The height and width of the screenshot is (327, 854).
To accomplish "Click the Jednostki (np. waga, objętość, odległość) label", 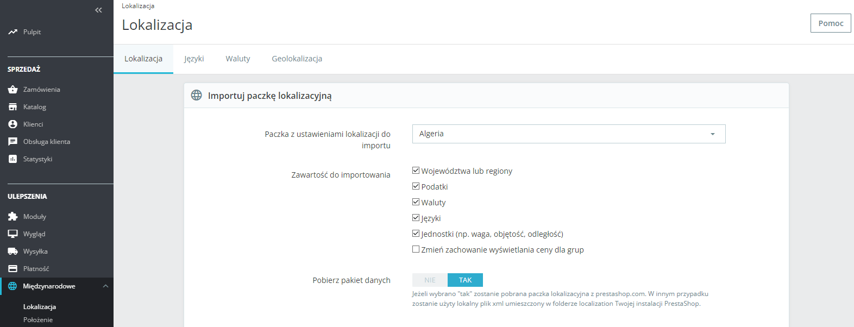I will pyautogui.click(x=492, y=234).
